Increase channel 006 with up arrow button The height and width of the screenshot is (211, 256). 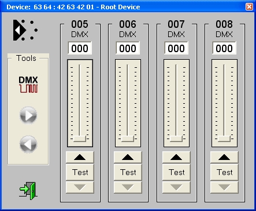click(x=128, y=157)
